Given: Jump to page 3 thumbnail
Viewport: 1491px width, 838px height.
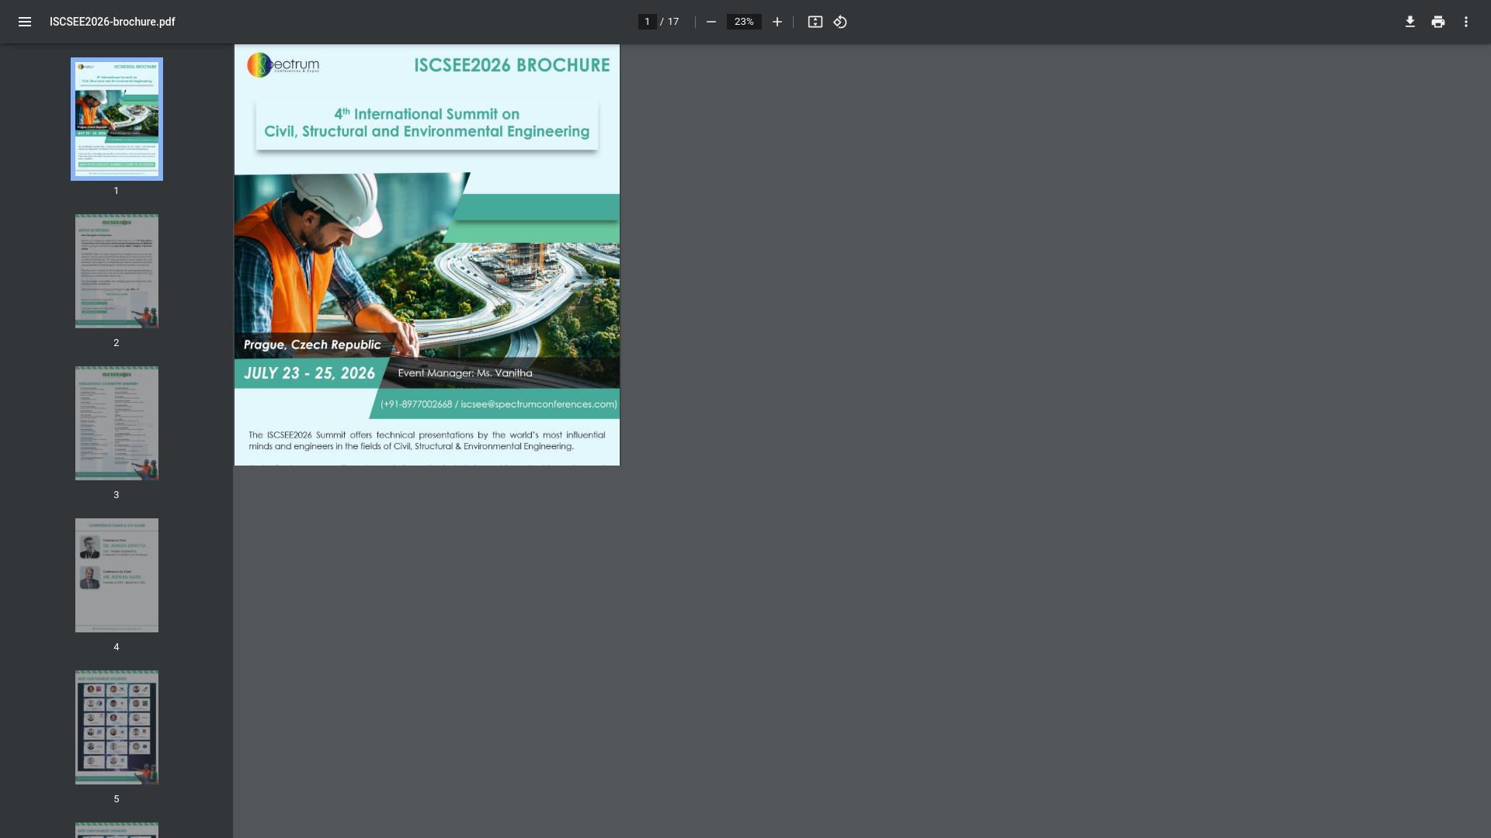Looking at the screenshot, I should pyautogui.click(x=116, y=423).
